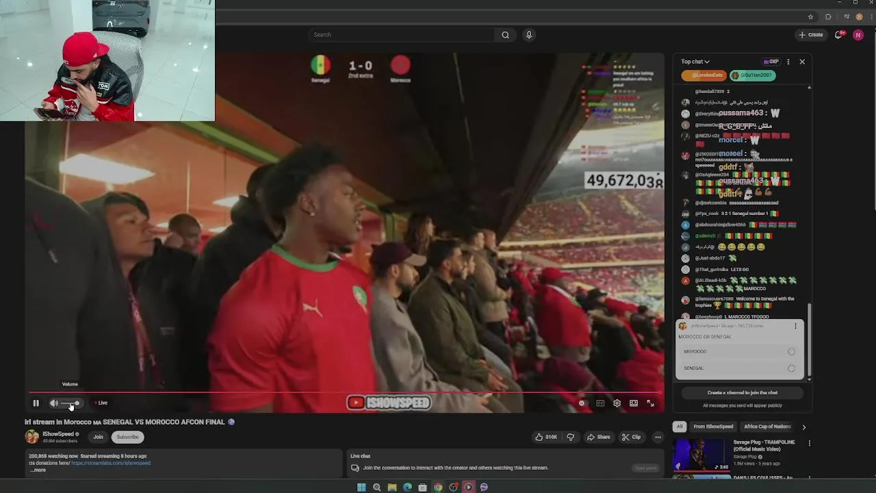
Task: Open IShowSpeed channel avatar
Action: pos(31,437)
